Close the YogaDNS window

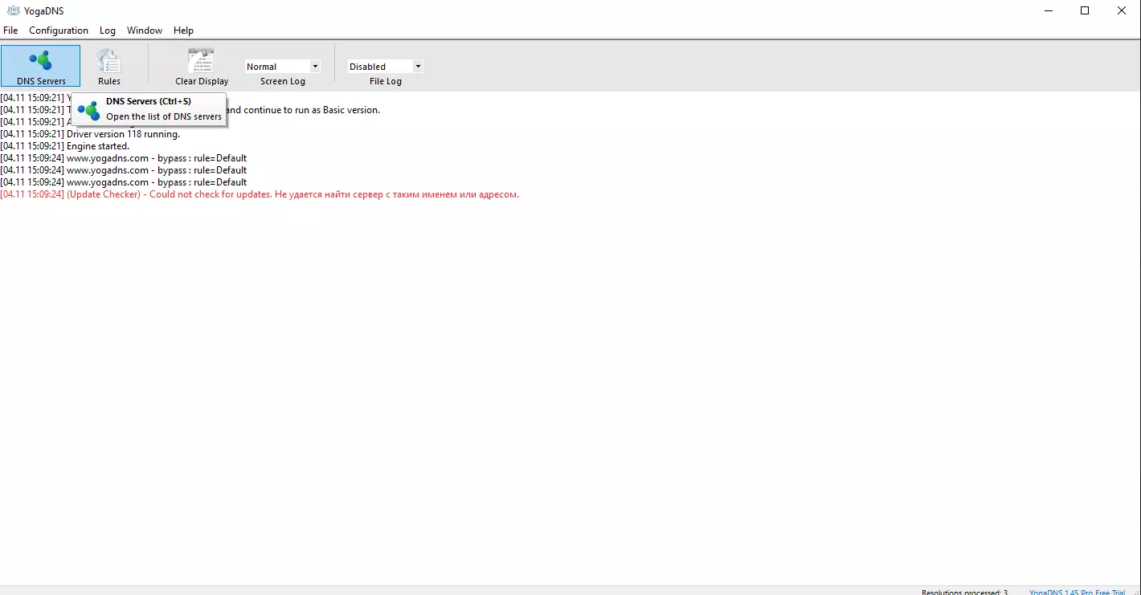[1122, 10]
